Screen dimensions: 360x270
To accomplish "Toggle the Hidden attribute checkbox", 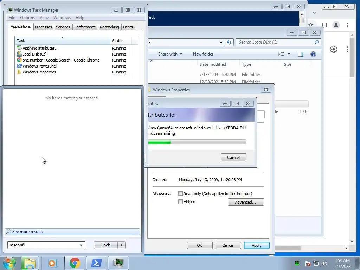I will point(180,202).
